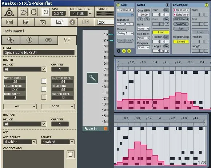Image resolution: width=211 pixels, height=168 pixels.
Task: Toggle checkbox beside Note Shift
Action: pos(44,97)
